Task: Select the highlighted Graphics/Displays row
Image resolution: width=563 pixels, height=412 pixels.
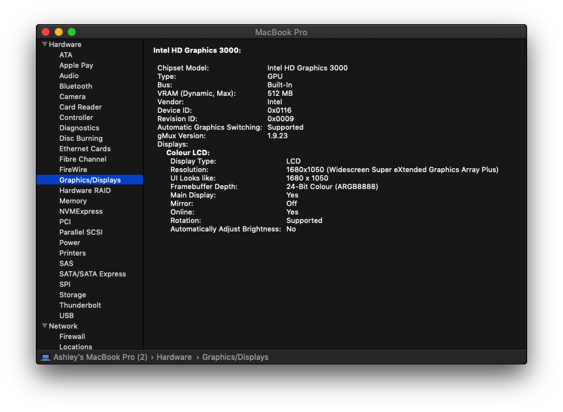Action: (90, 180)
